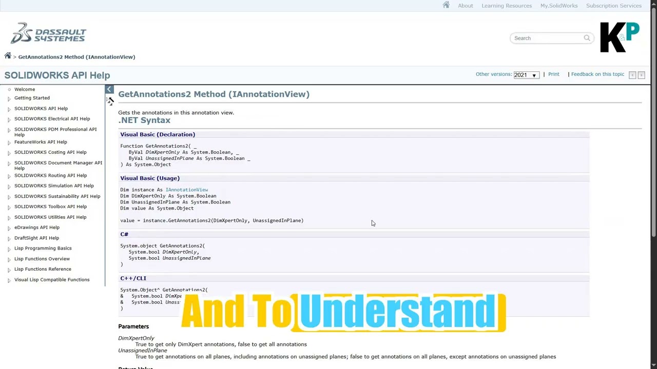Click Feedback on this topic link
The height and width of the screenshot is (369, 657).
(x=597, y=74)
